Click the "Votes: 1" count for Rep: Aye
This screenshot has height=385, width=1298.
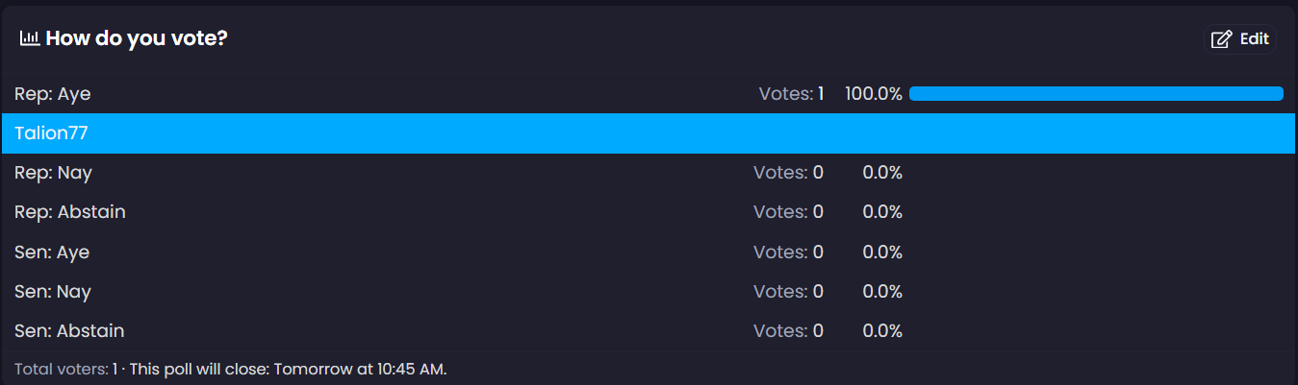pos(791,94)
